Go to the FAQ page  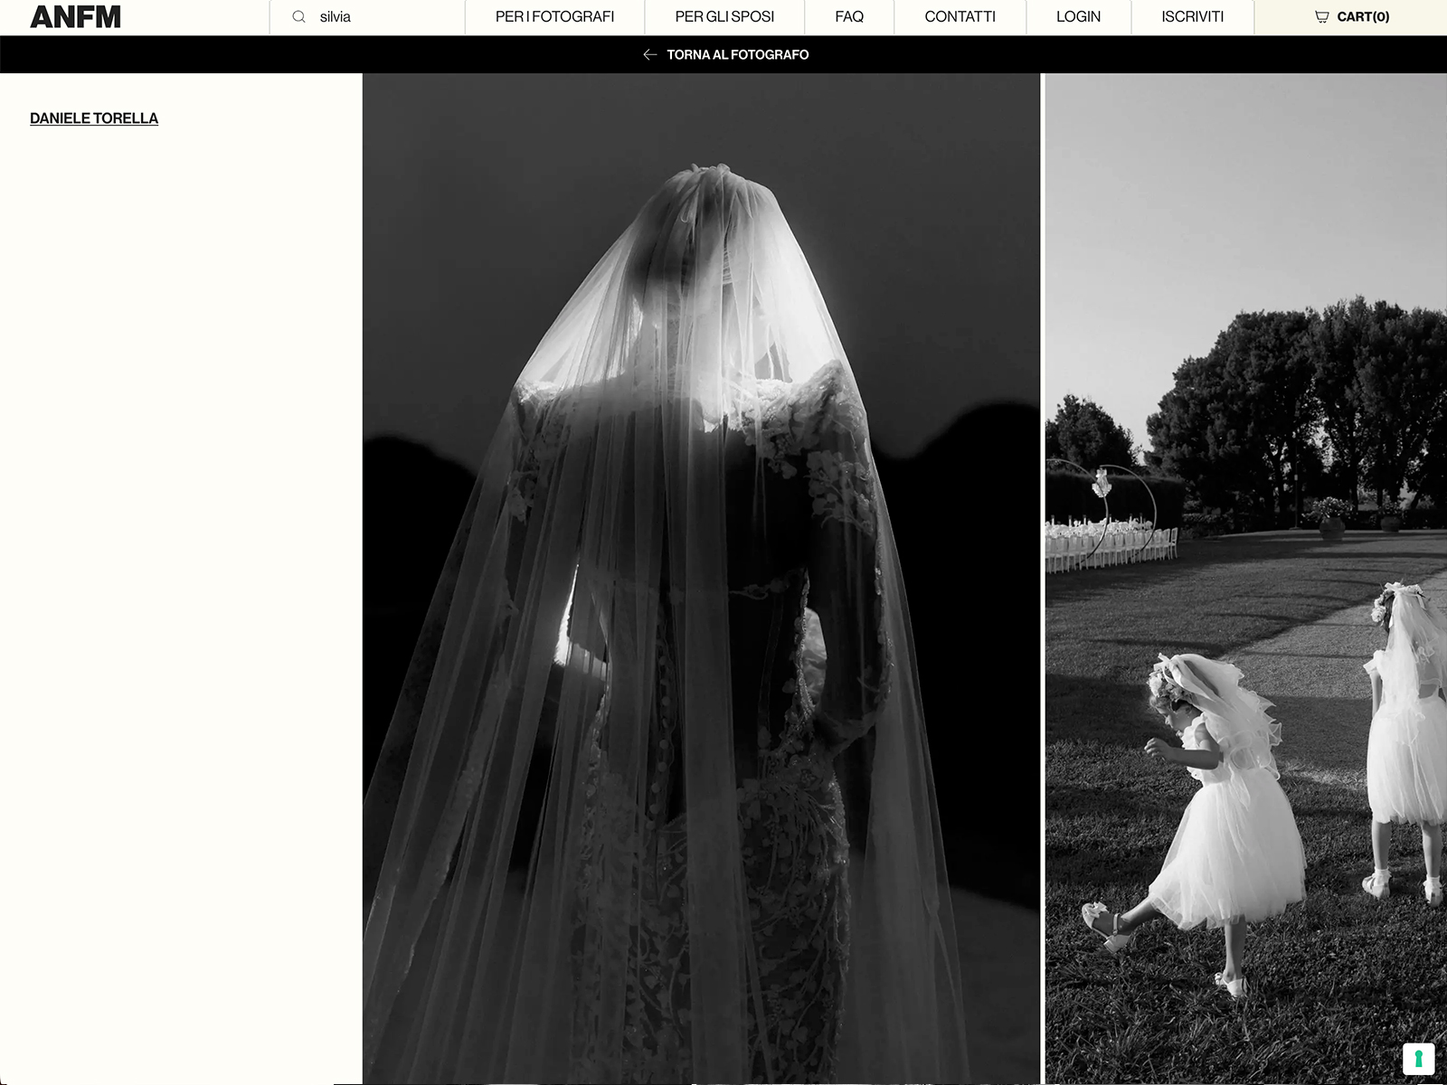tap(848, 17)
